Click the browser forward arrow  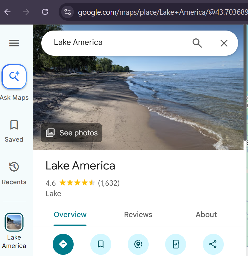(x=26, y=12)
